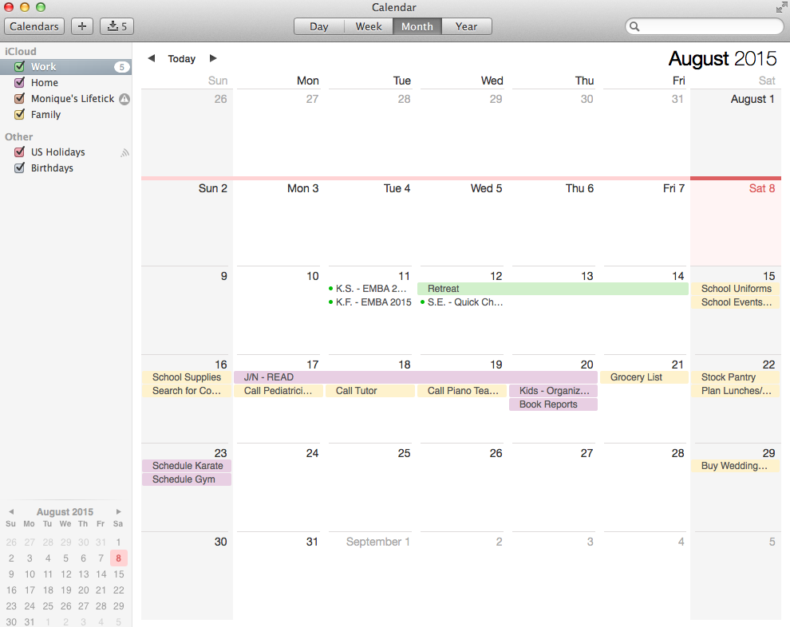Disable the Birthdays calendar checkbox
The image size is (790, 627).
click(20, 168)
